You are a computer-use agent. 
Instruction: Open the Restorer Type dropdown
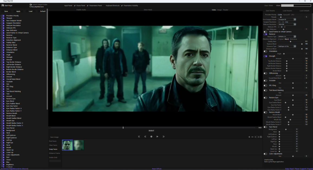(x=287, y=37)
